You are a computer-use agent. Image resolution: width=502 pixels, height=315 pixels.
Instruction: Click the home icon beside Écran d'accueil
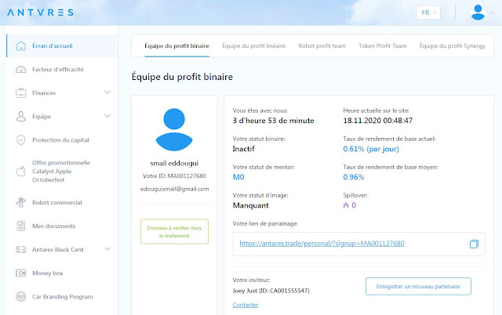tap(21, 45)
